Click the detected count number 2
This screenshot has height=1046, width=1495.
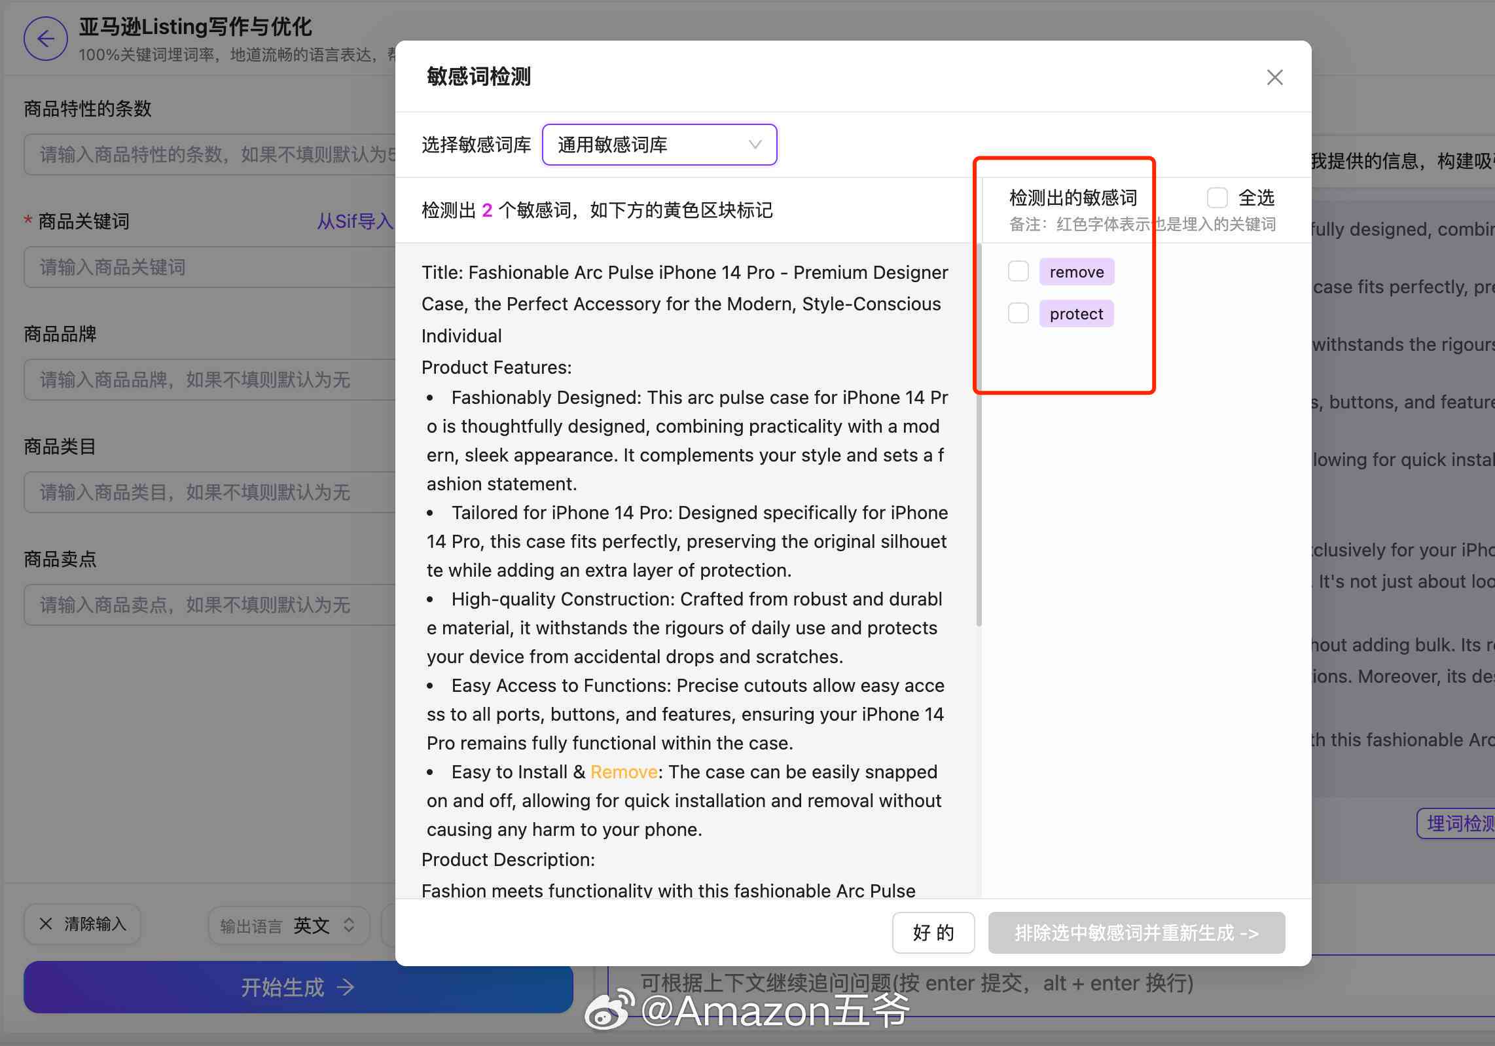487,210
